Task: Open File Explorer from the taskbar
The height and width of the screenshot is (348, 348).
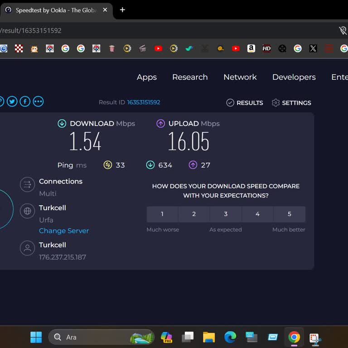Action: (x=209, y=337)
